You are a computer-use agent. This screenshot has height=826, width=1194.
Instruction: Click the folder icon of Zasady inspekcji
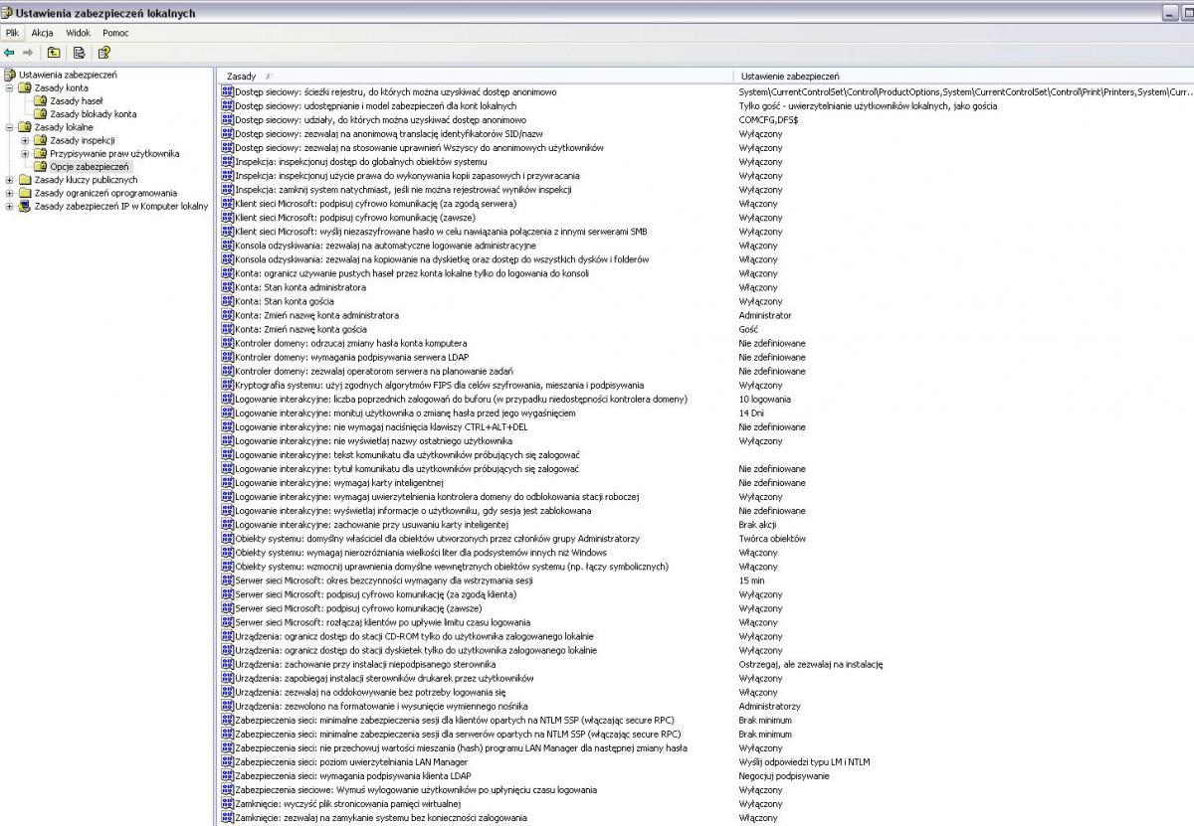[41, 140]
